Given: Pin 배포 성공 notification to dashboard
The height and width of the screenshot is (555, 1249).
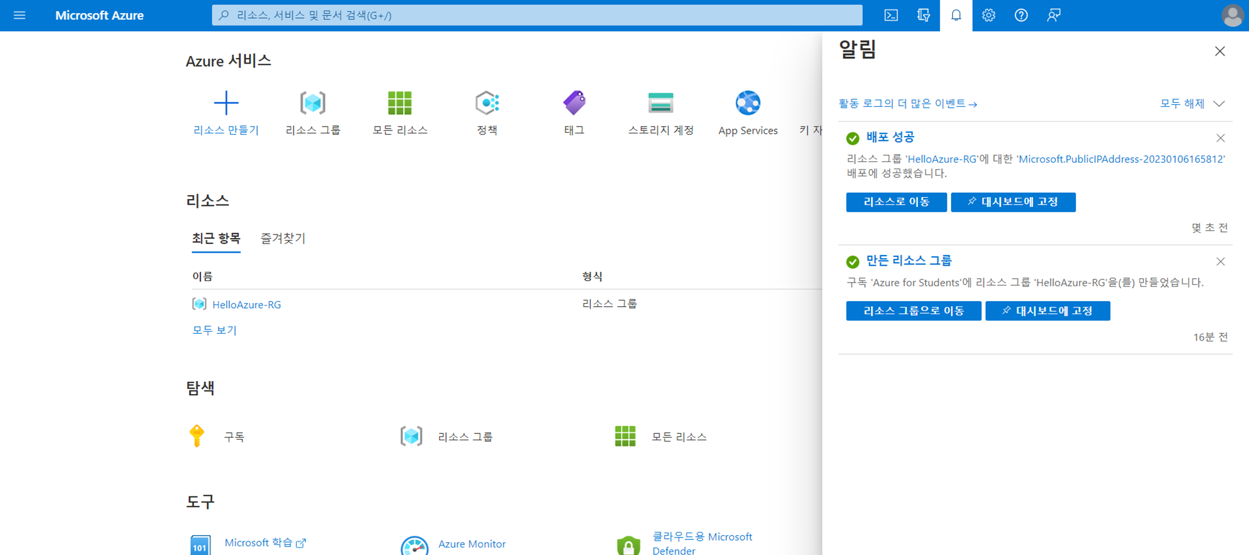Looking at the screenshot, I should [1013, 202].
